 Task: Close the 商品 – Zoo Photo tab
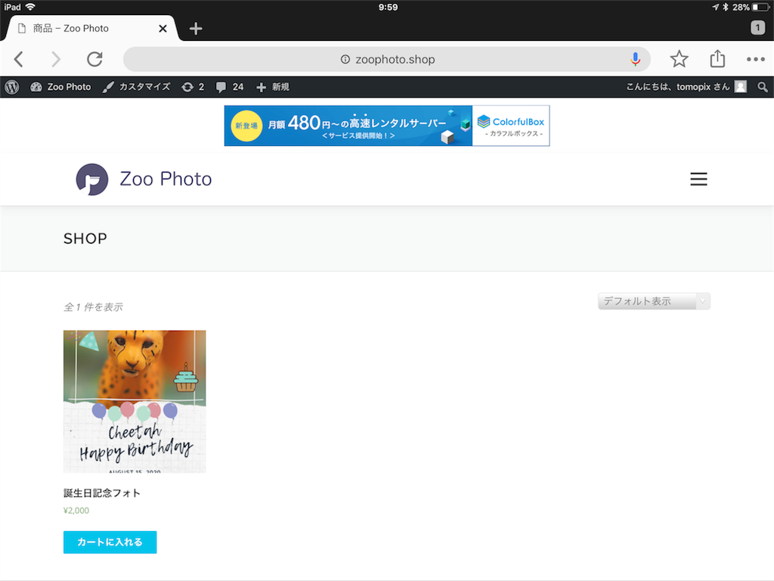coord(163,29)
